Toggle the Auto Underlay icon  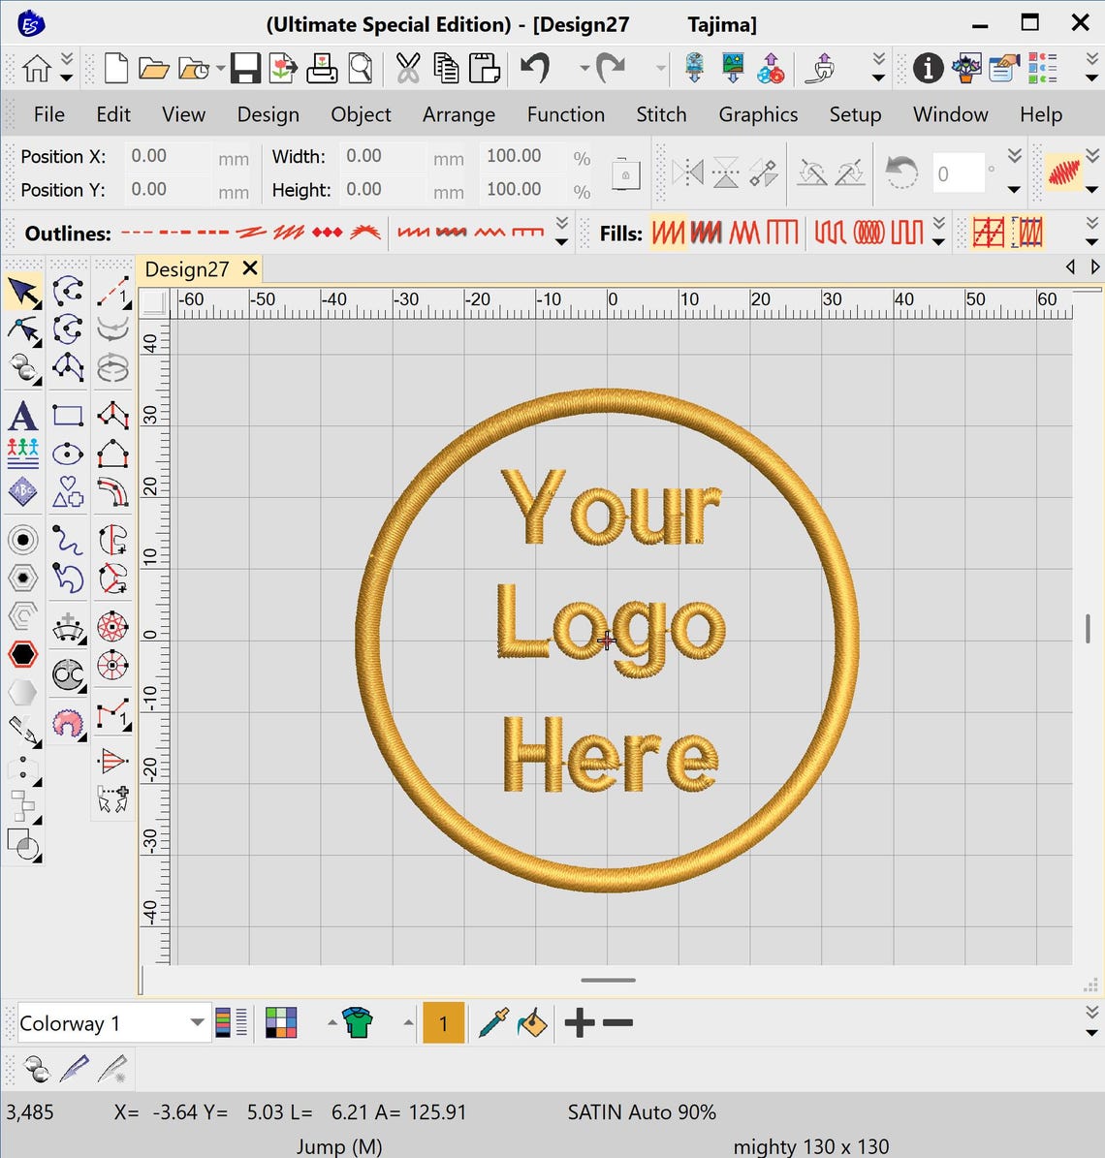tap(989, 234)
